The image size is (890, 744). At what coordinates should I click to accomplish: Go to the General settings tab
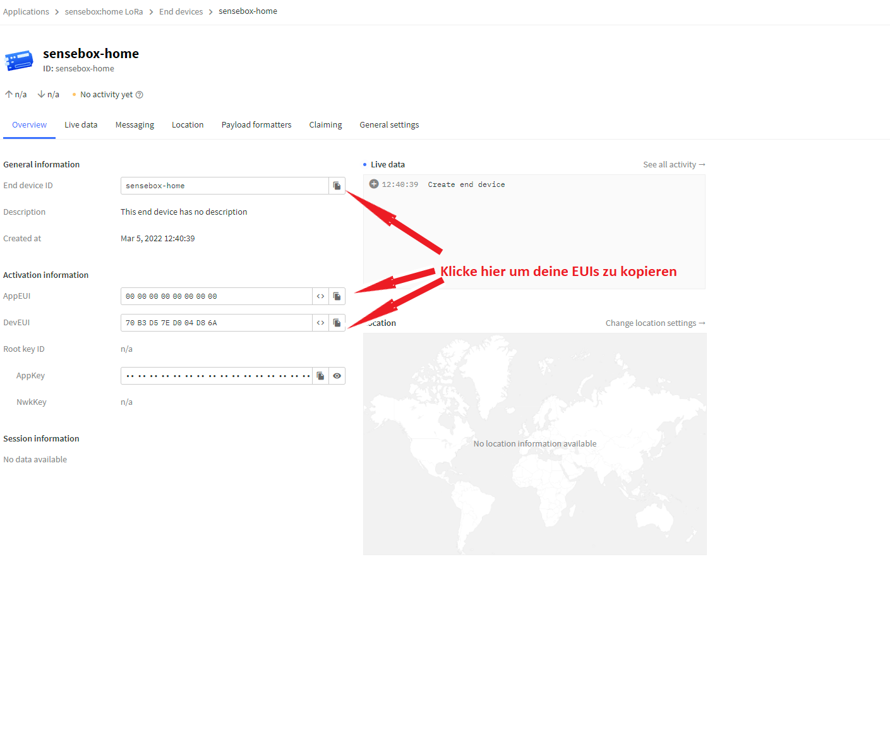389,125
